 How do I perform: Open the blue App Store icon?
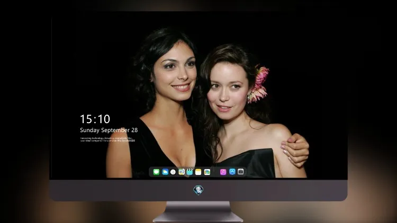232,172
